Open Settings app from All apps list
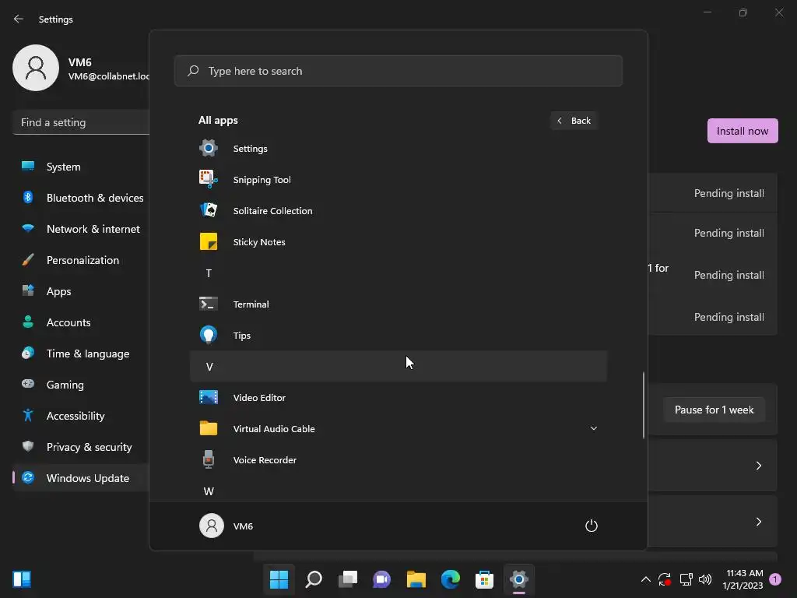The width and height of the screenshot is (797, 598). point(398,149)
